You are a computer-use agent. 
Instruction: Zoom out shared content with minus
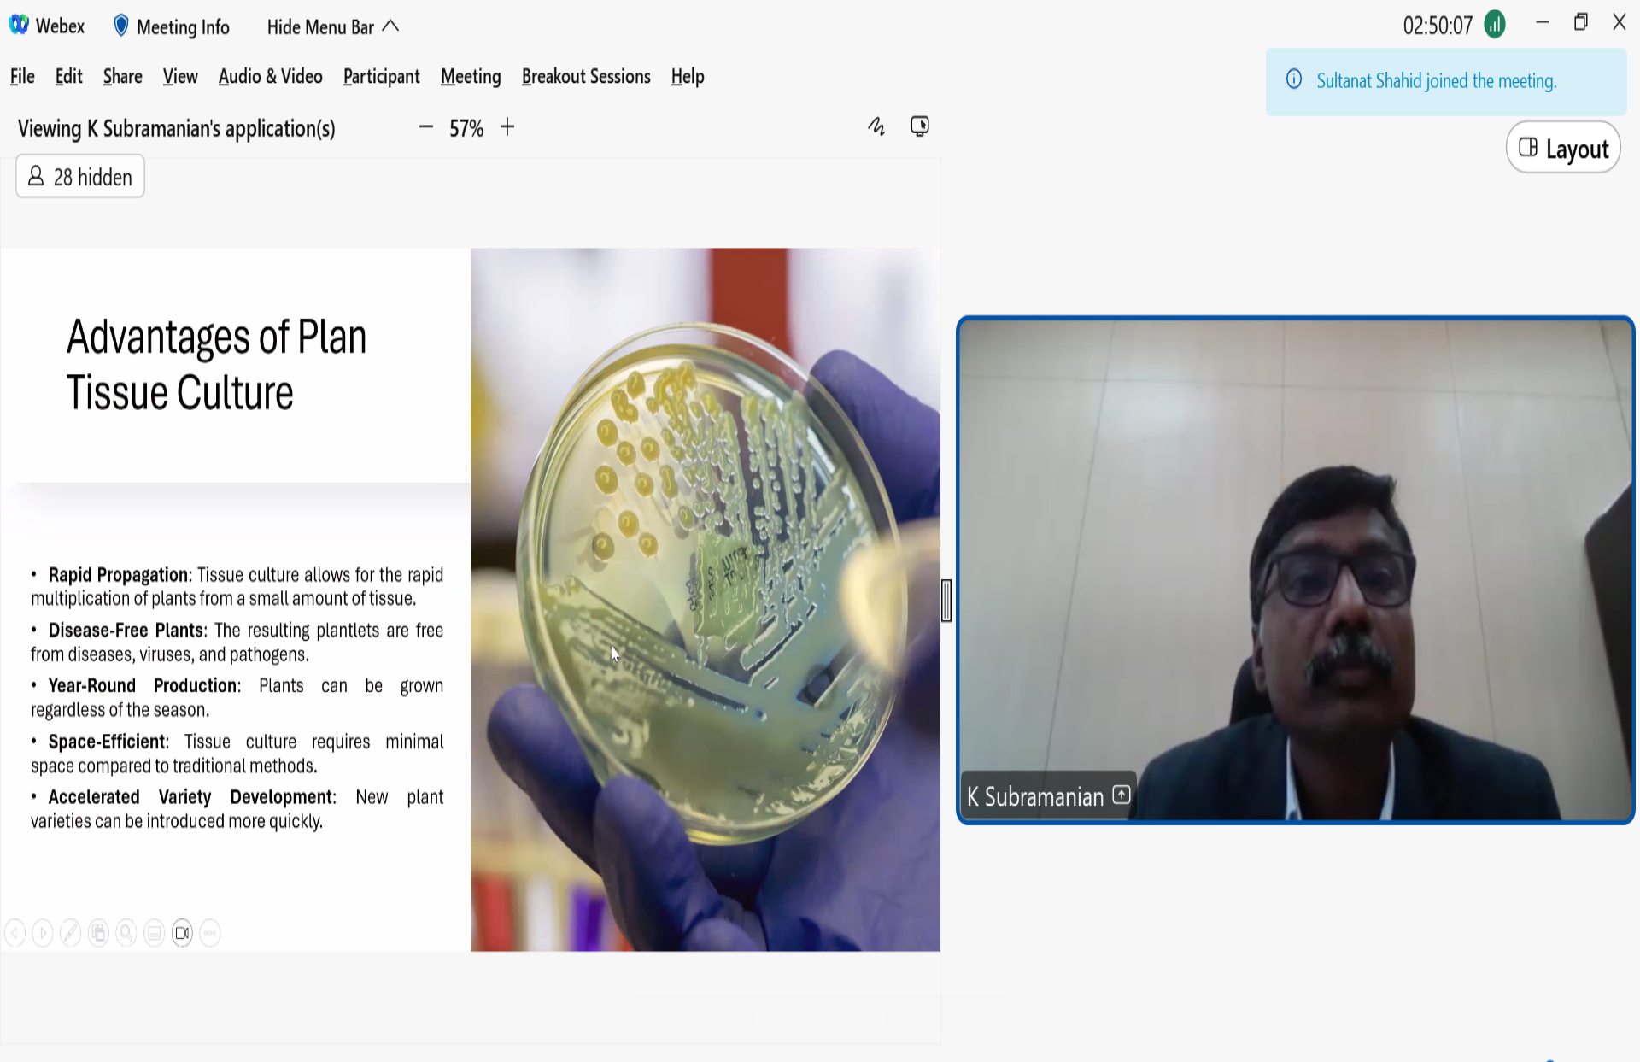tap(426, 127)
